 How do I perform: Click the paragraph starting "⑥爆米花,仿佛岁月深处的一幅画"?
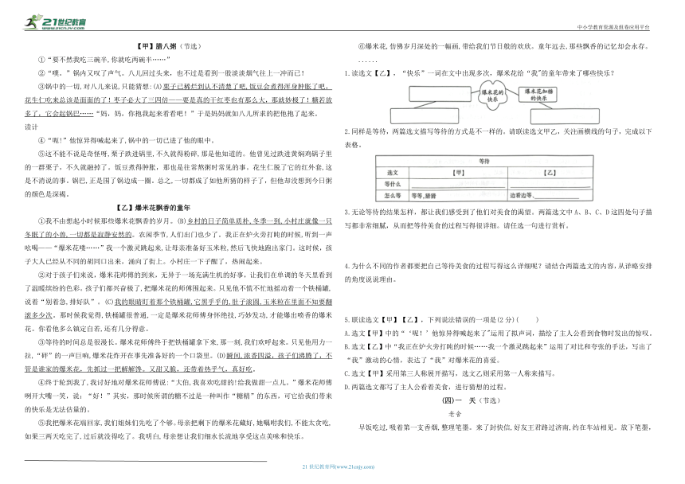[503, 46]
